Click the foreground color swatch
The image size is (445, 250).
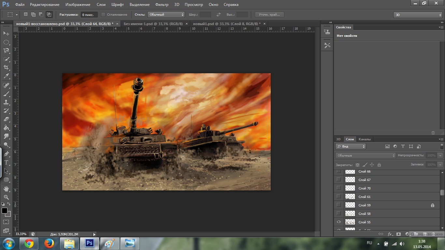tap(5, 211)
